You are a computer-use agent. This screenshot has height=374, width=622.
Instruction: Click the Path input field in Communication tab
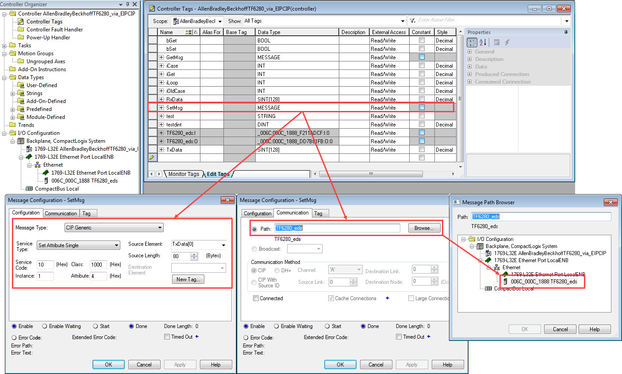pos(337,228)
